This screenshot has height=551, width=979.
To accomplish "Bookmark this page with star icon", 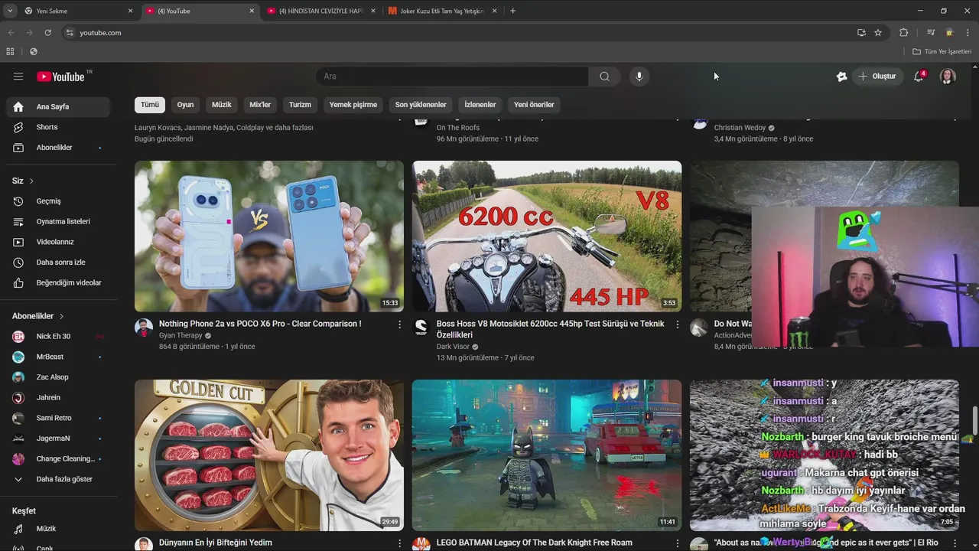I will (878, 33).
